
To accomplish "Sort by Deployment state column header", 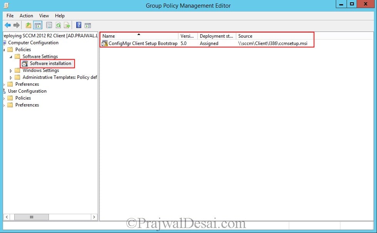I will point(217,36).
